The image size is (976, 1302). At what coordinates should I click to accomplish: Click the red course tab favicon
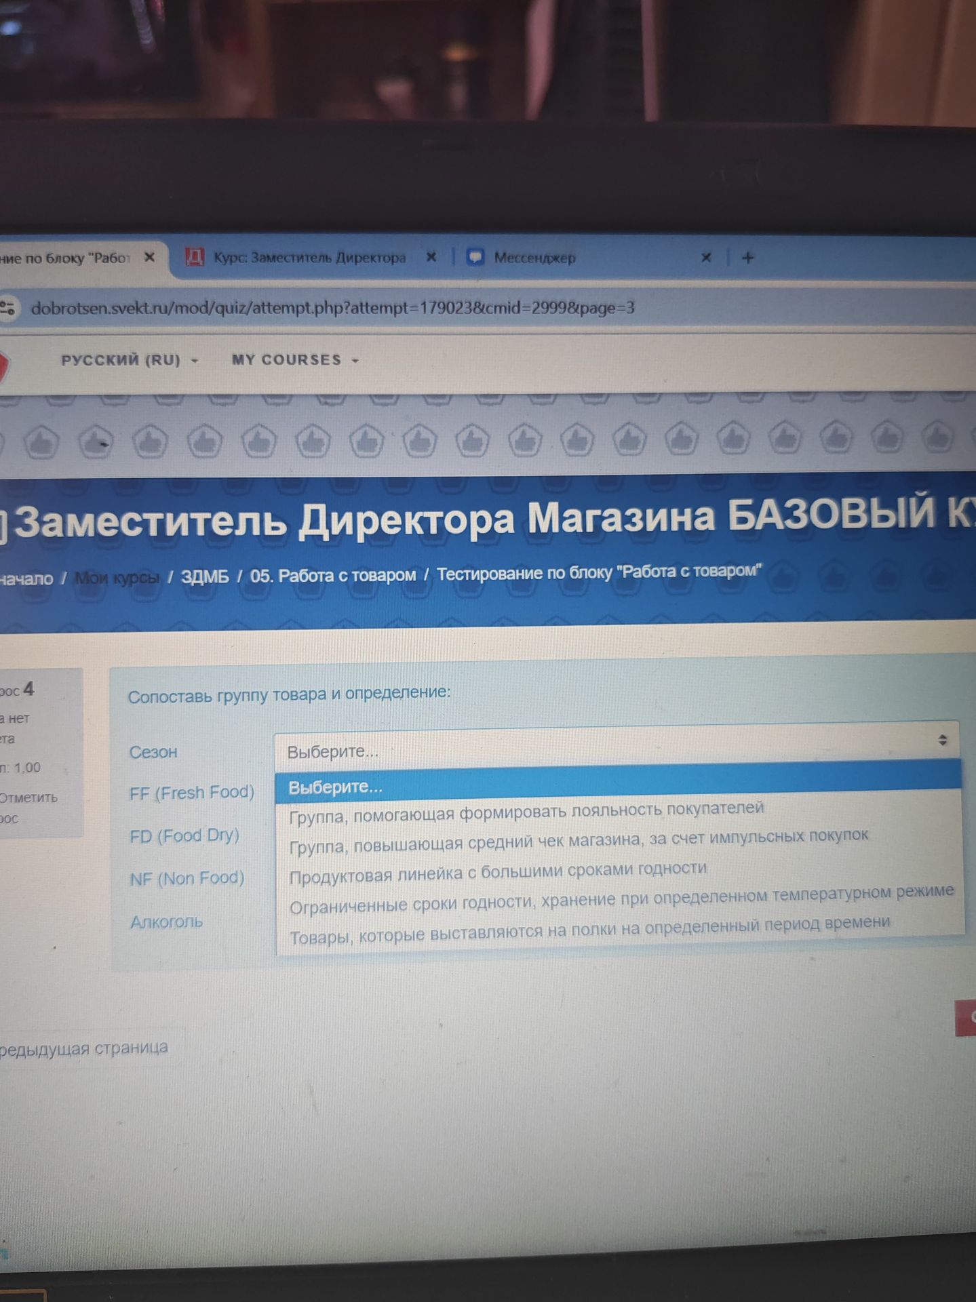coord(195,257)
